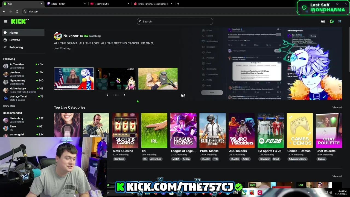Click the Adventure tag under IRL
Screen dimensions: 350x197
click(x=156, y=159)
